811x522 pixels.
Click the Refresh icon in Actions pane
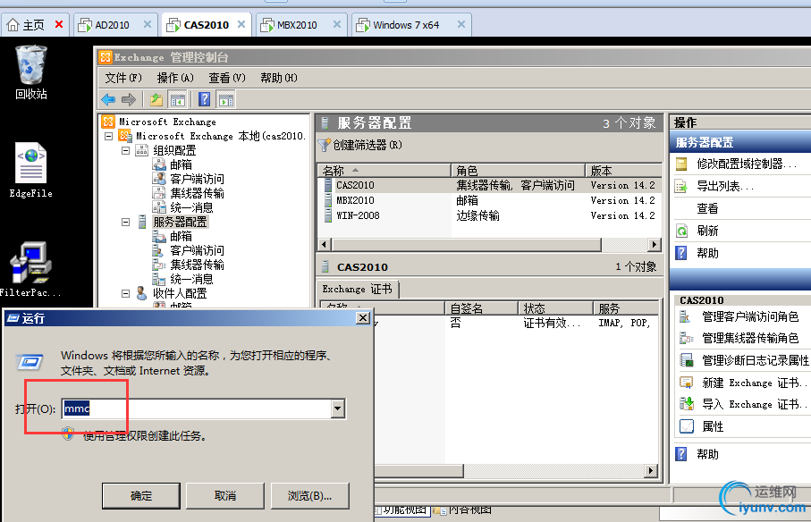(681, 231)
